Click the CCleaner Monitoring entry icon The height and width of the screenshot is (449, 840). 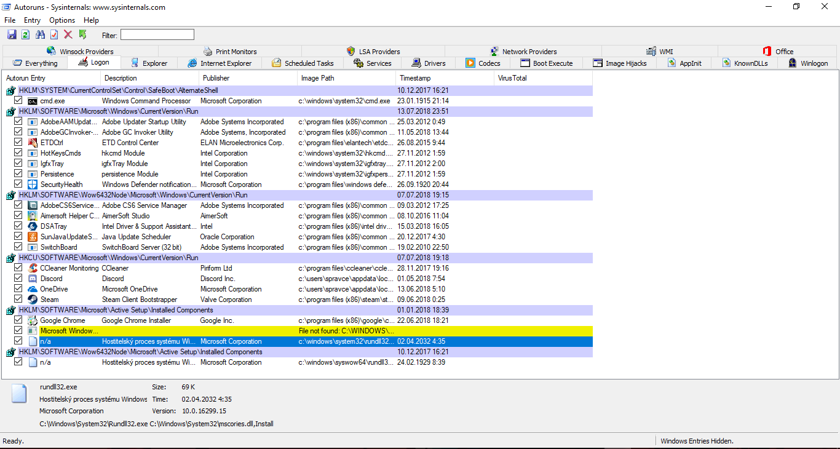33,268
